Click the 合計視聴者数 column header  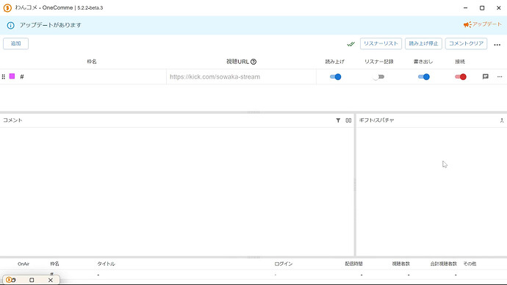pos(444,264)
